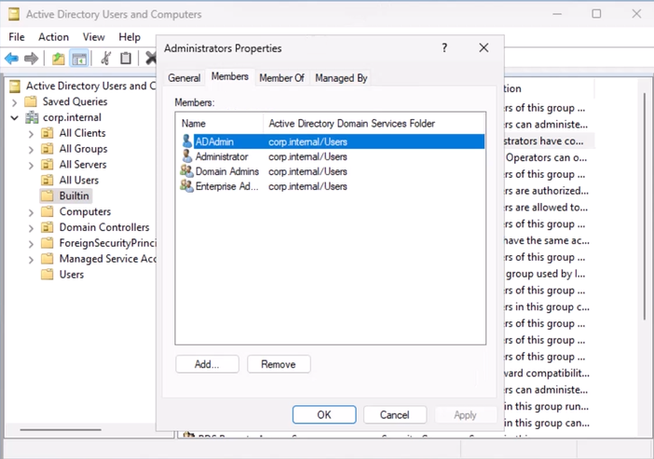This screenshot has width=654, height=459.
Task: Click the right pane vertical scrollbar
Action: coord(645,207)
